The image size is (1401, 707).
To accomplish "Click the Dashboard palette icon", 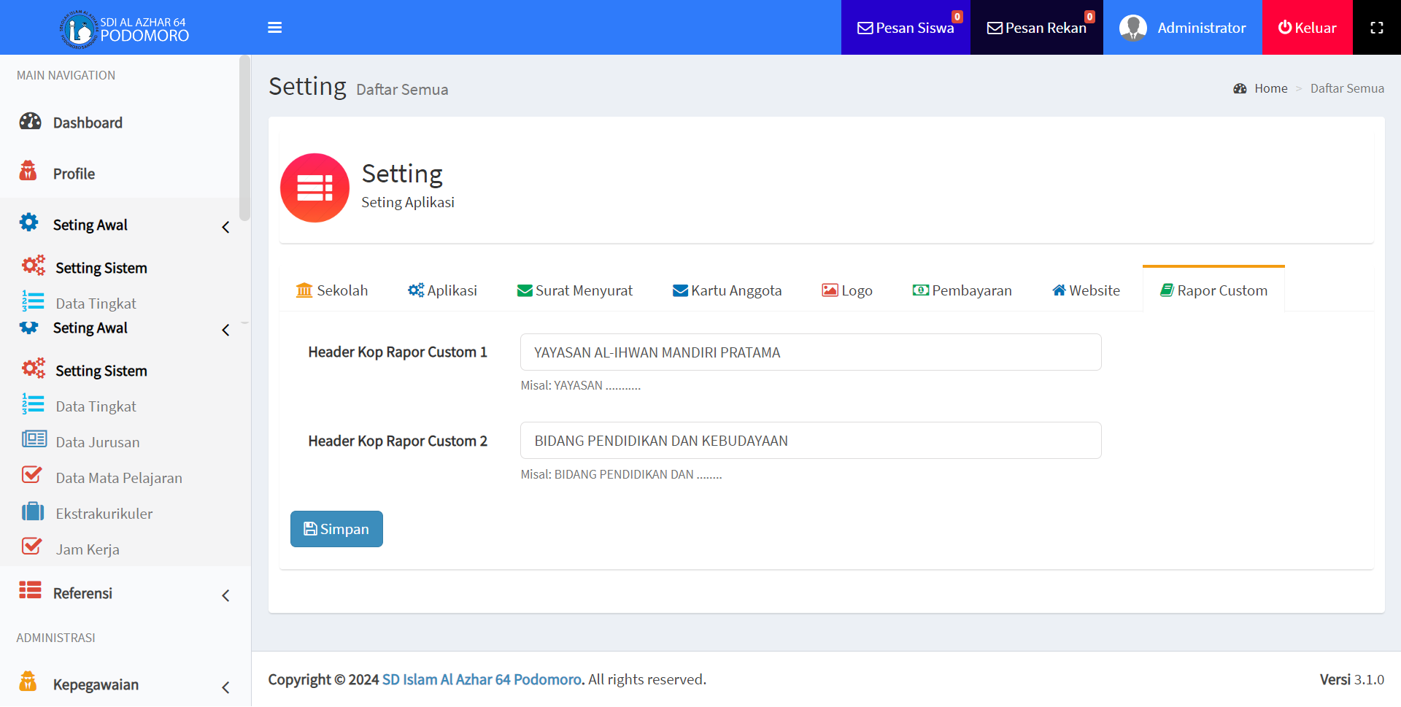I will pyautogui.click(x=30, y=122).
